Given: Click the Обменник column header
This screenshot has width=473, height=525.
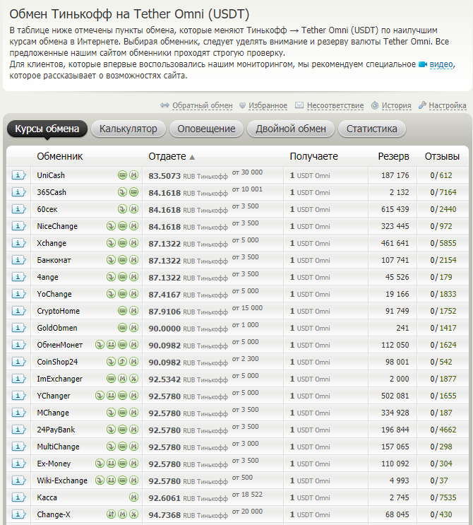Looking at the screenshot, I should click(x=60, y=156).
